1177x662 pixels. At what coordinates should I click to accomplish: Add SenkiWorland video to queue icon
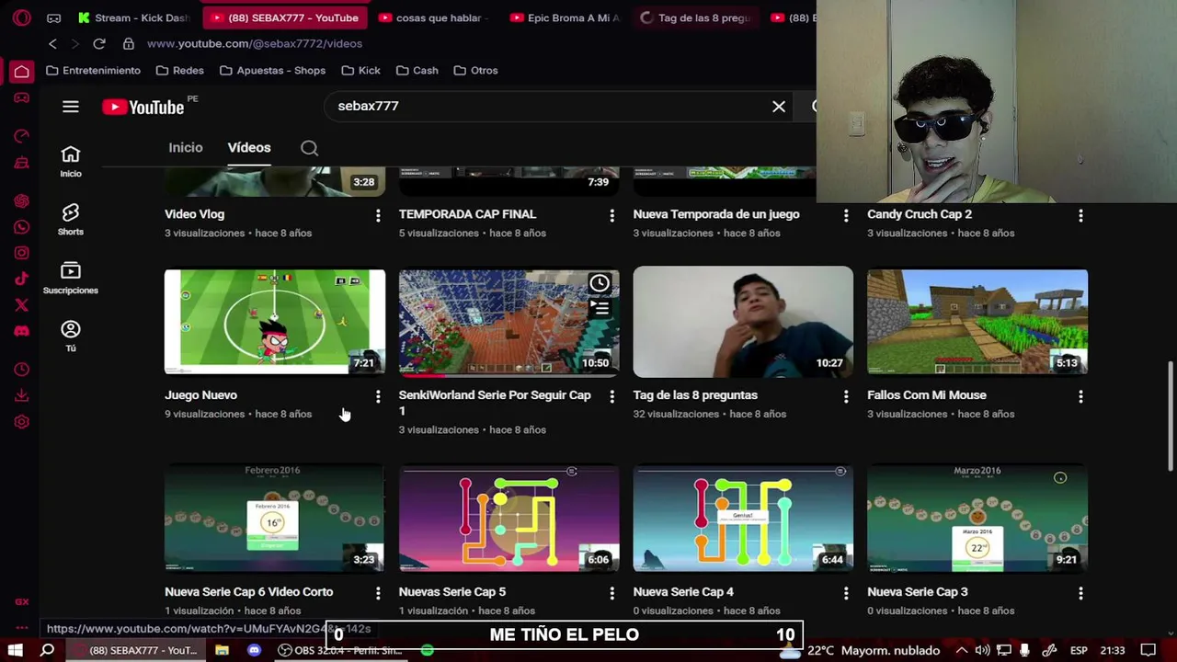tap(600, 308)
